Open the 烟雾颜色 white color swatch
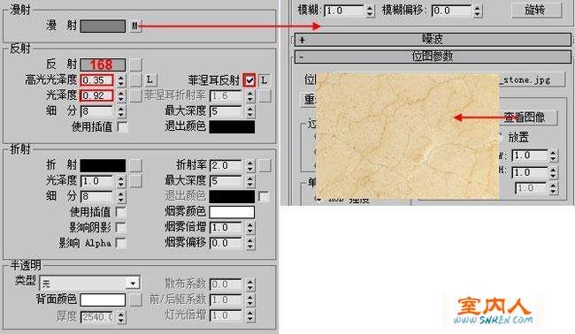The height and width of the screenshot is (334, 575). coord(232,212)
